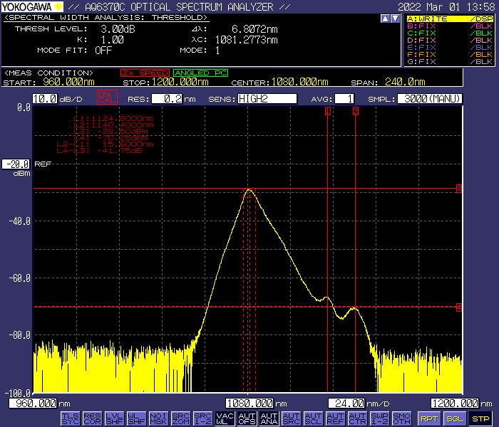Viewport: 499px width, 427px height.
Task: Edit the SMPL 3000(MANU) field
Action: (430, 99)
